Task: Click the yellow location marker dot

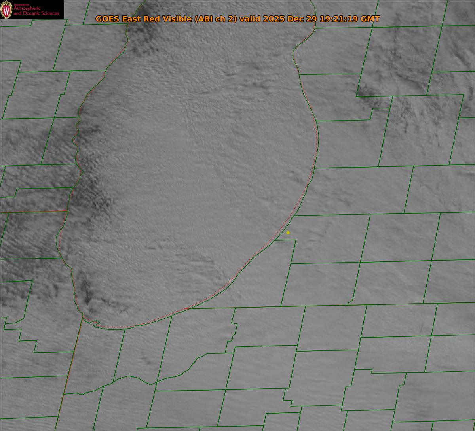Action: (x=288, y=233)
